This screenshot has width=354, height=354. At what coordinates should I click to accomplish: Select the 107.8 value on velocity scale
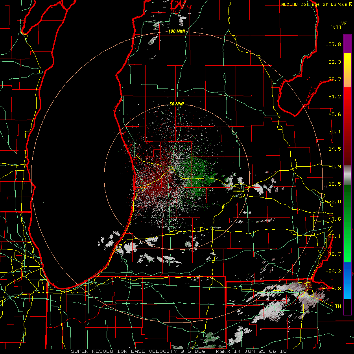pos(333,44)
